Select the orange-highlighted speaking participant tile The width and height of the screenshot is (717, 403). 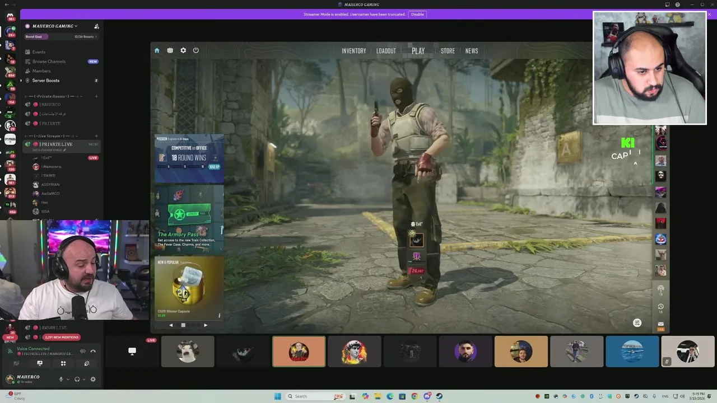pyautogui.click(x=299, y=352)
